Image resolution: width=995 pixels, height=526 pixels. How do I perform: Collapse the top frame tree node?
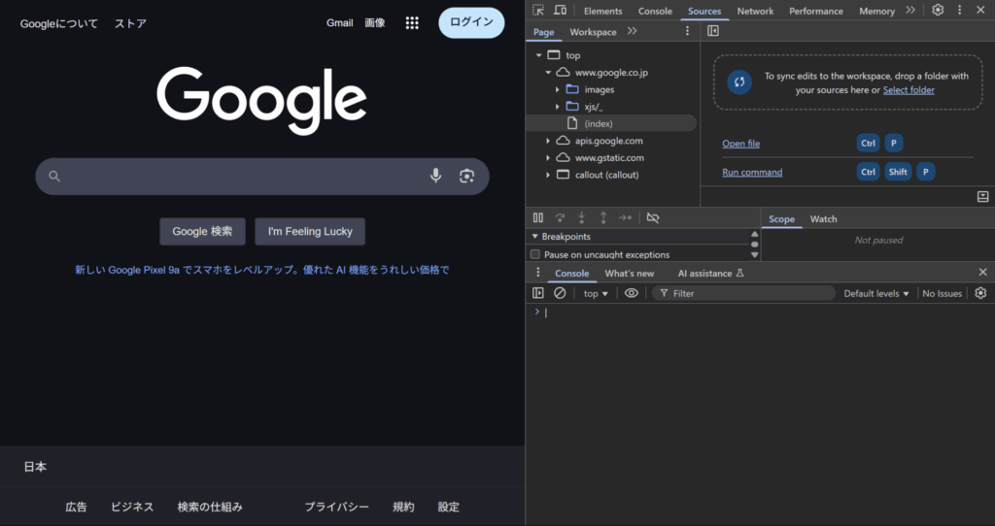click(x=538, y=55)
